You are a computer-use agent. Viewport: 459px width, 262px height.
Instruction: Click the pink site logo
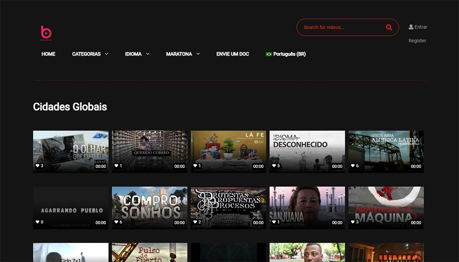46,33
